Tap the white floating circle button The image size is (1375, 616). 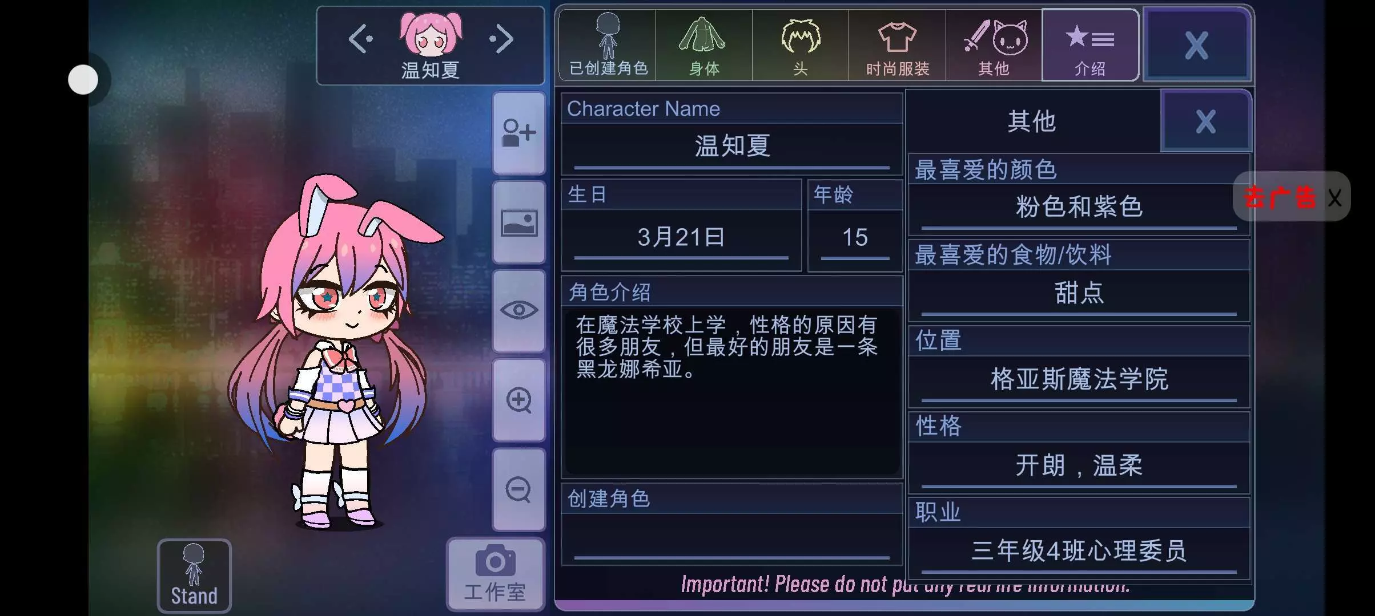click(x=83, y=79)
